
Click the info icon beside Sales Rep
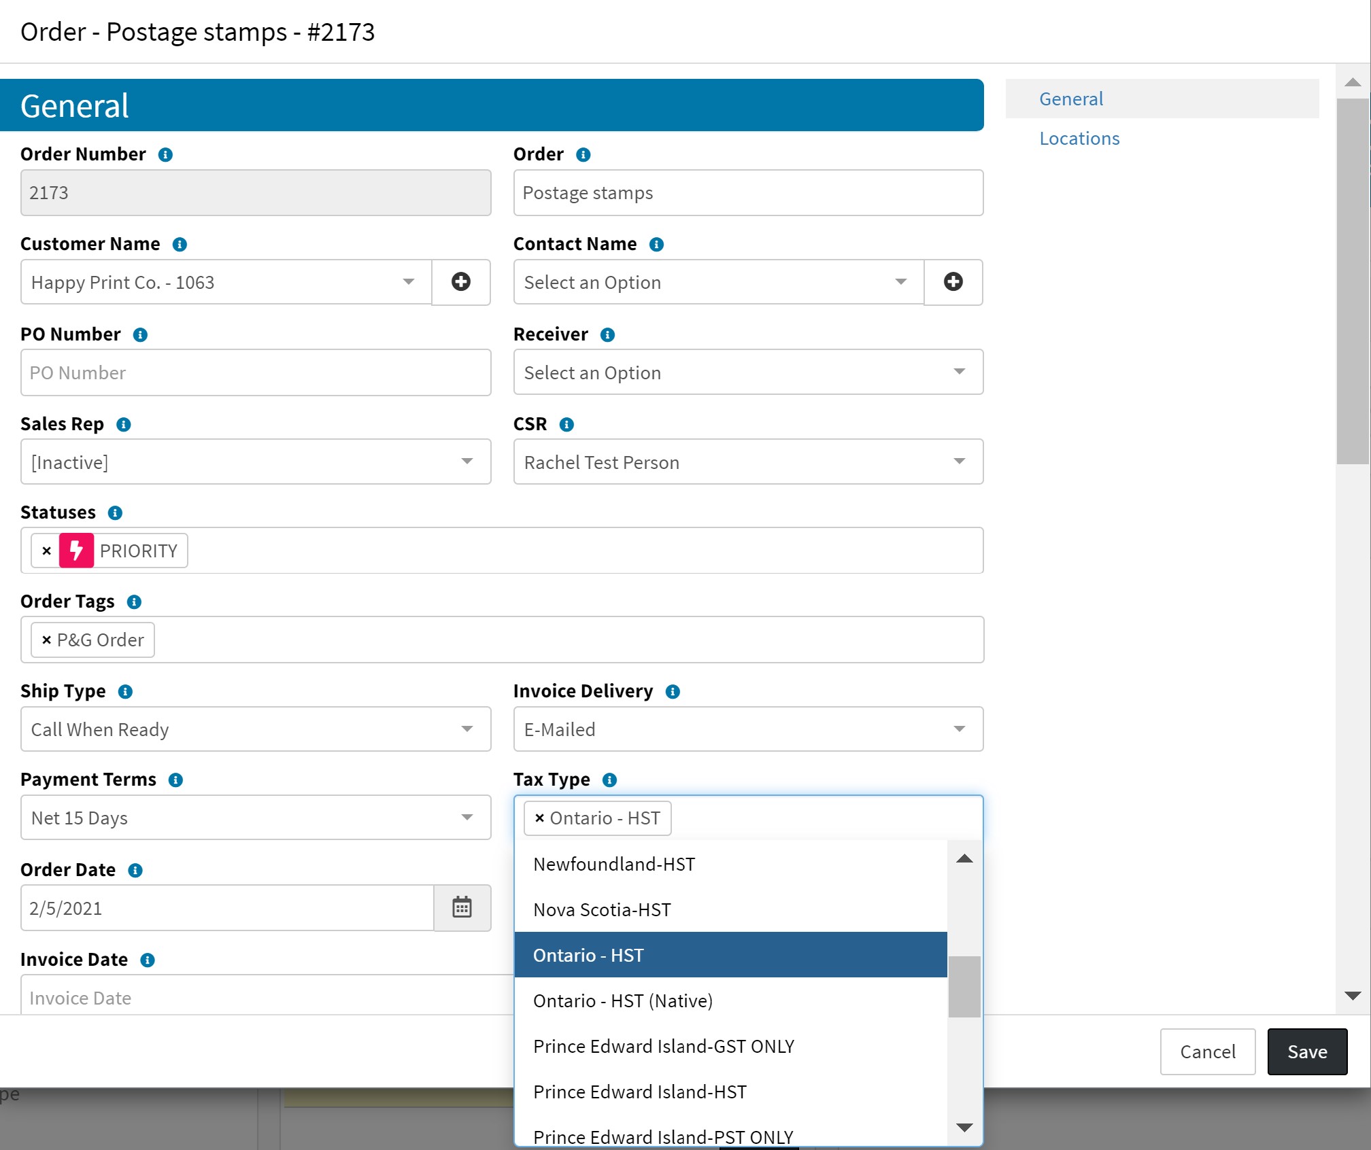pos(123,425)
